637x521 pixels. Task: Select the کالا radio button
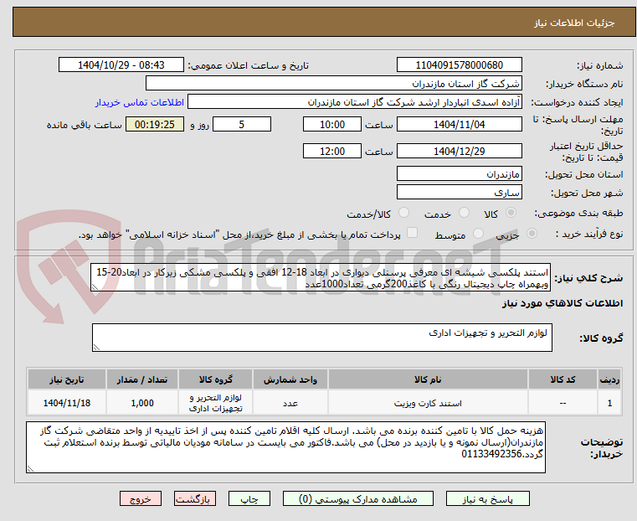pos(511,213)
